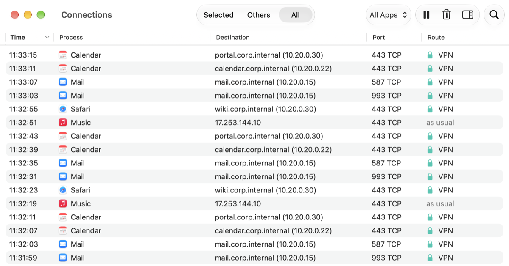Click the Mail icon in the 11:32:31 row
Viewport: 509px width, 266px height.
pos(63,177)
